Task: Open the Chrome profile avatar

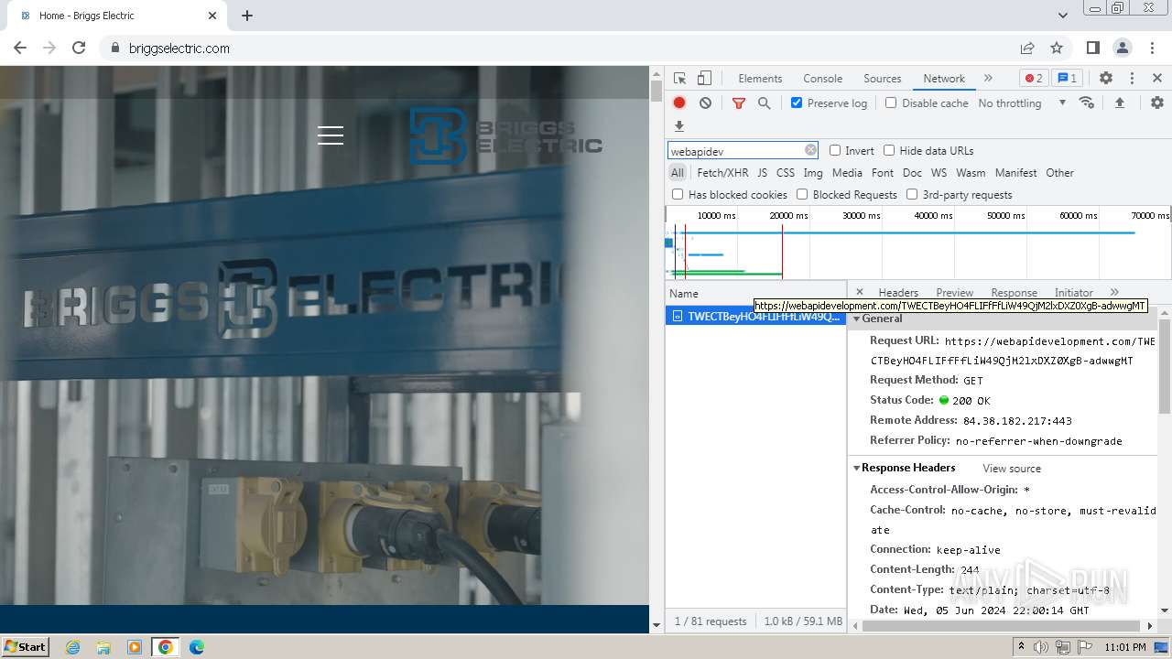Action: pyautogui.click(x=1123, y=48)
